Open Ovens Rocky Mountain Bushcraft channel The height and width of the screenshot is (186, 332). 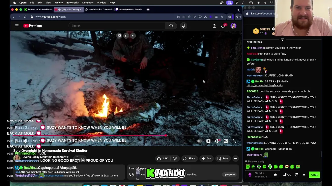pos(44,157)
